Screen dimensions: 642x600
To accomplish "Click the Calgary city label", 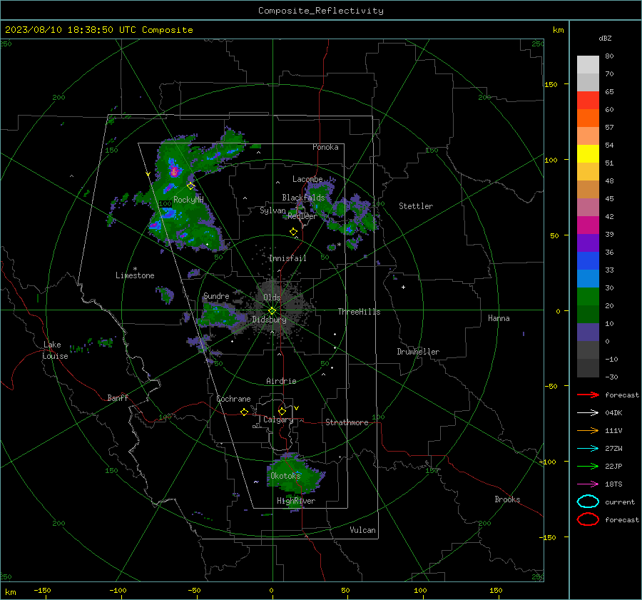I will tap(278, 420).
